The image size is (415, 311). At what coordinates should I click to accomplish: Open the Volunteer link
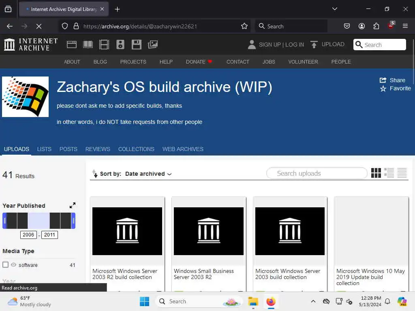tap(303, 62)
